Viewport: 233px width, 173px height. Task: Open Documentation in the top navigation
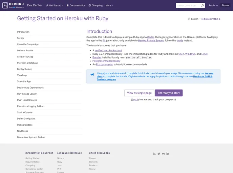76,5
